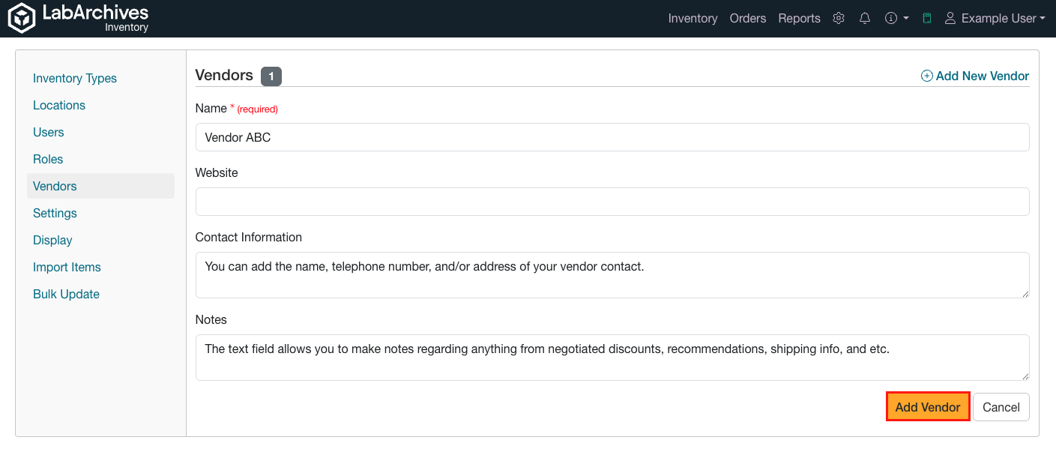Click the user profile icon

pyautogui.click(x=950, y=17)
